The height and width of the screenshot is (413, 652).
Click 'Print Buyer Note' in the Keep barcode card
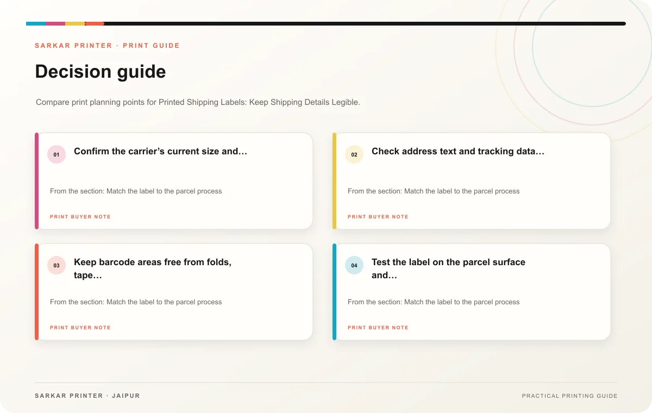(x=80, y=328)
